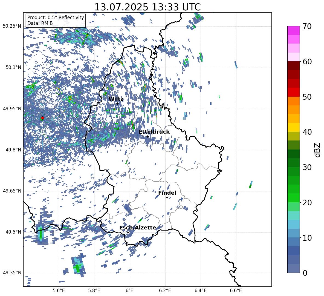Click the orange colorbar segment below 50
This screenshot has width=324, height=296.
(293, 101)
